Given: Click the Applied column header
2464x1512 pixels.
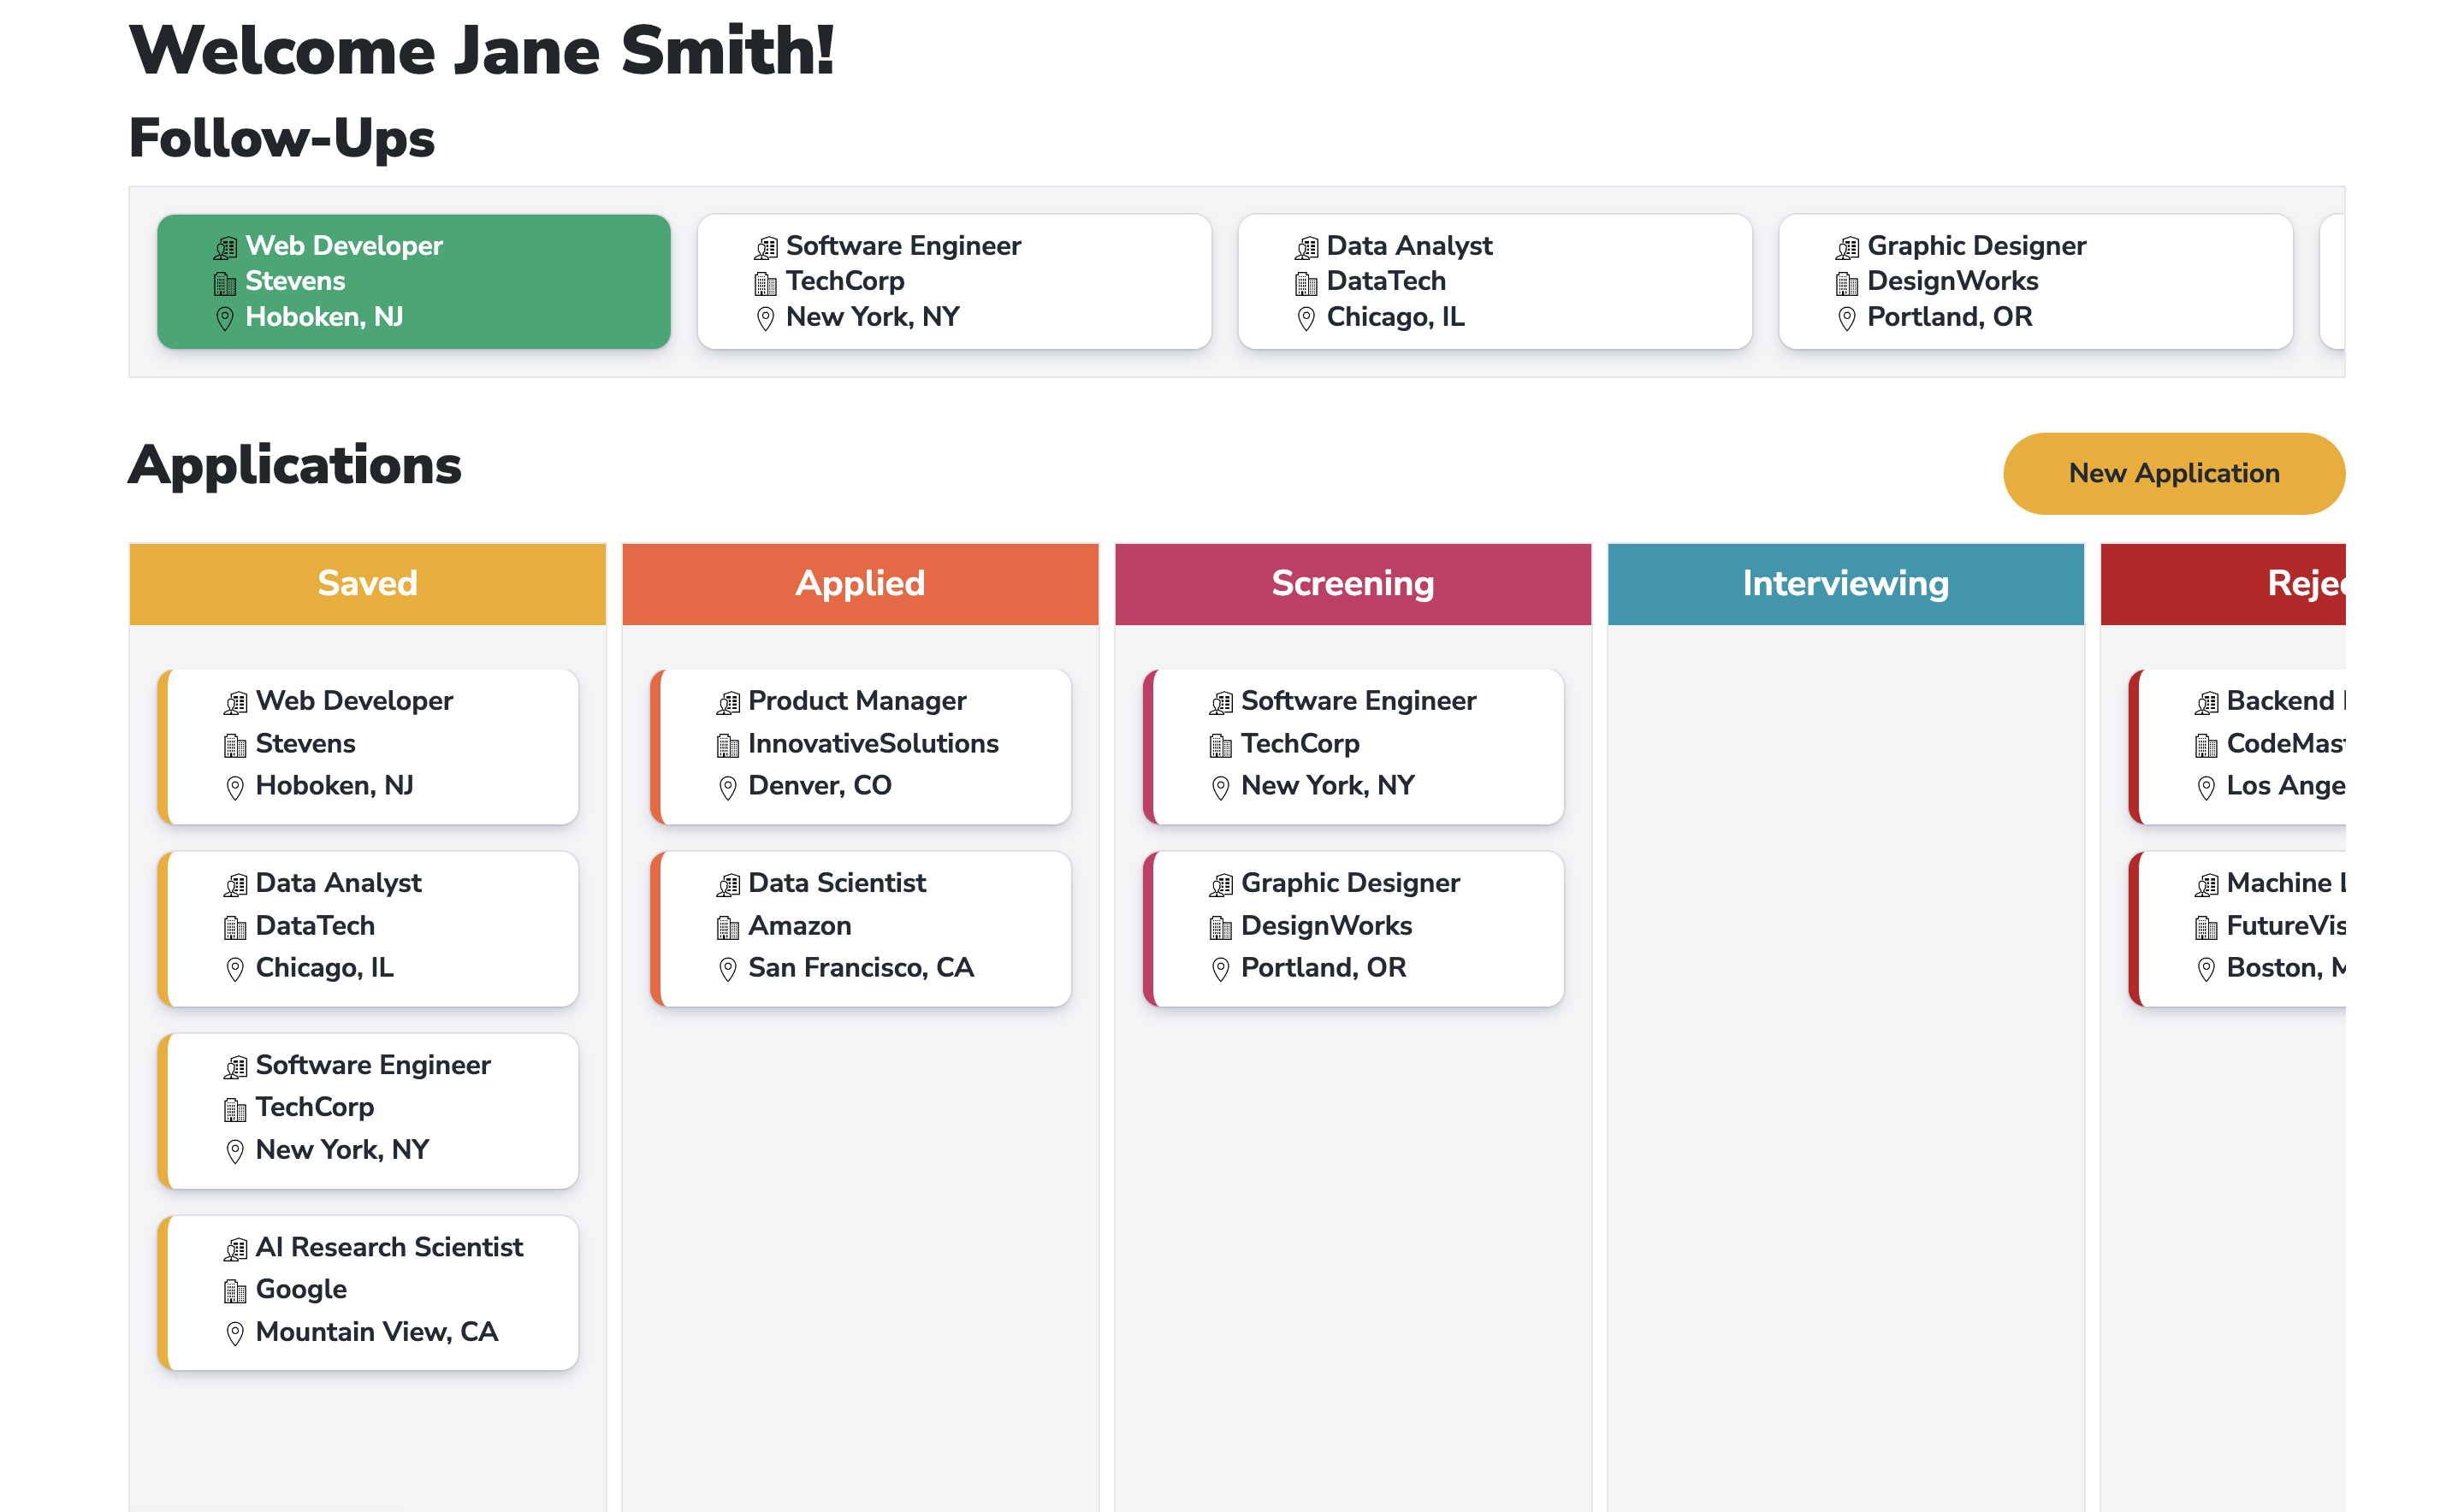Looking at the screenshot, I should click(x=859, y=584).
